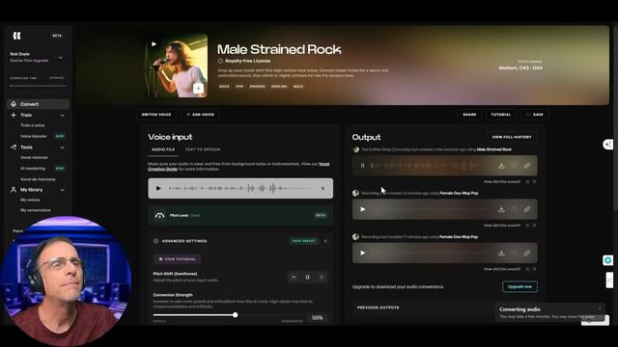Click the Kits logo in sidebar
618x347 pixels.
pyautogui.click(x=16, y=36)
